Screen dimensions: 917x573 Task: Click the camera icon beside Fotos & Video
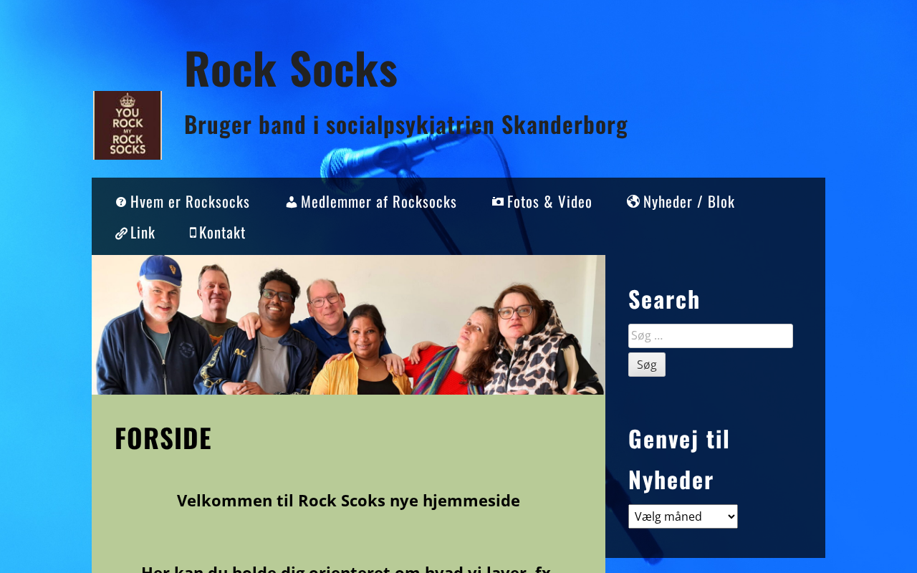pos(498,202)
